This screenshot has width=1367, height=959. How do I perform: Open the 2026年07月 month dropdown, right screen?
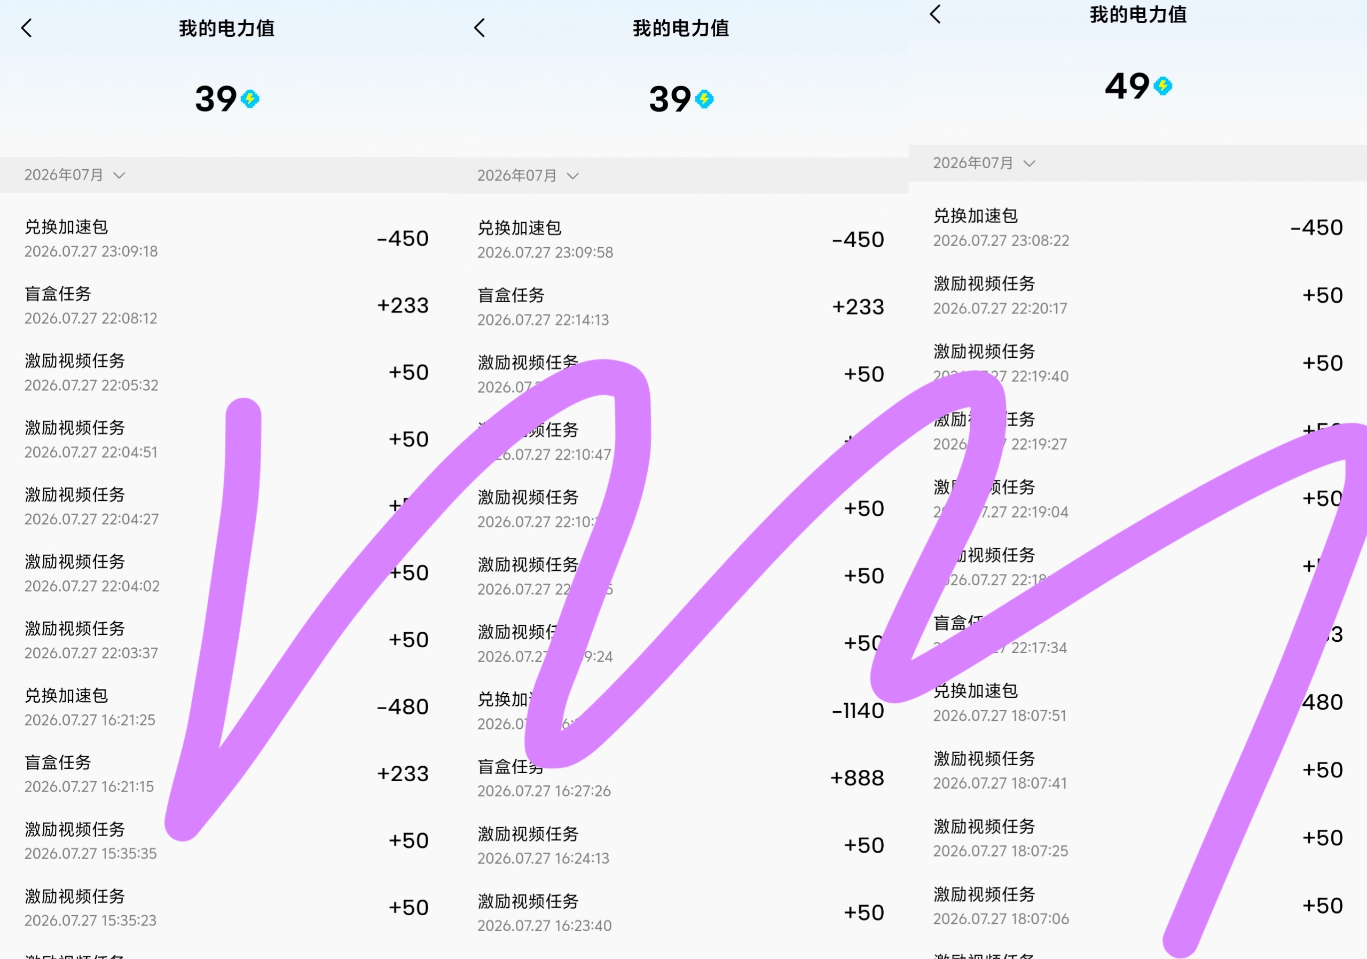point(984,163)
